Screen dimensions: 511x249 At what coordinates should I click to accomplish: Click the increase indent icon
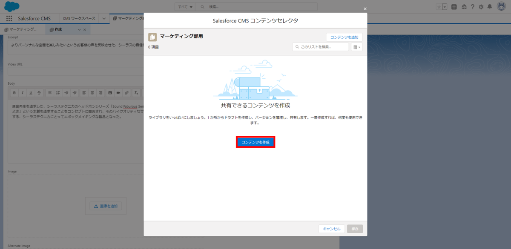(66, 92)
